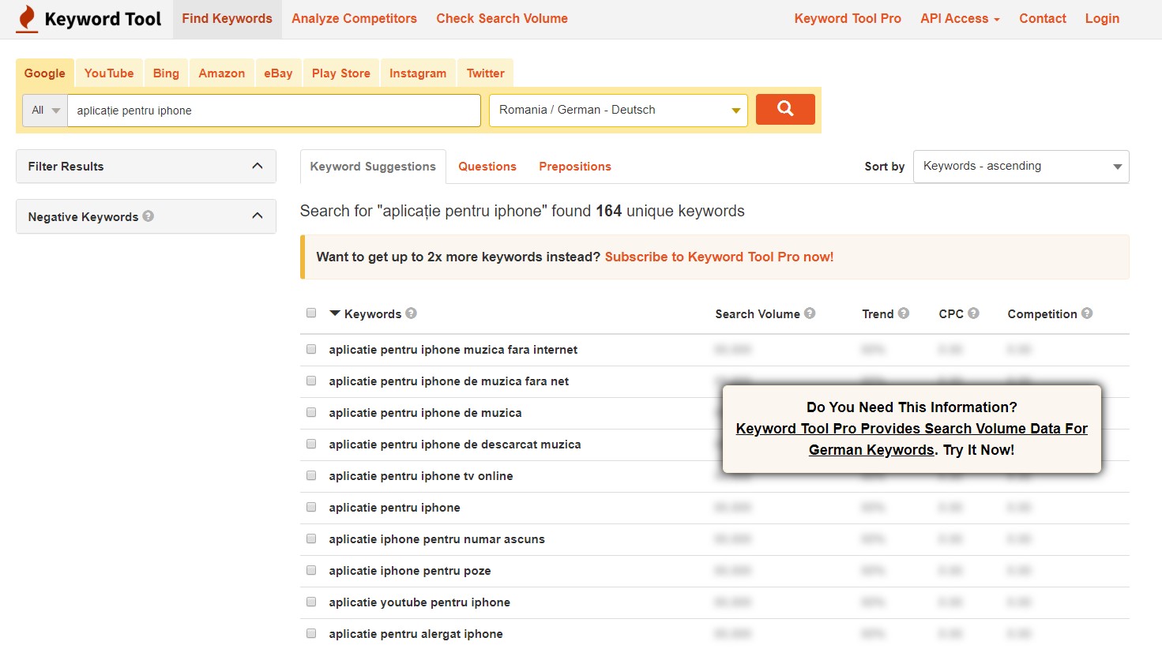Click the Login link
Viewport: 1162px width, 649px height.
1102,19
